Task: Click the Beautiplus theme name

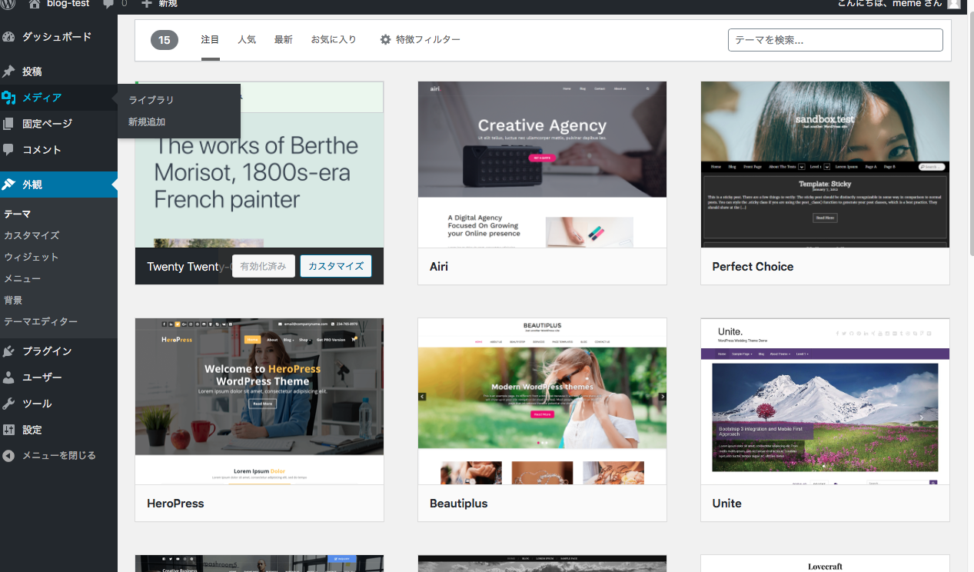Action: pyautogui.click(x=458, y=504)
